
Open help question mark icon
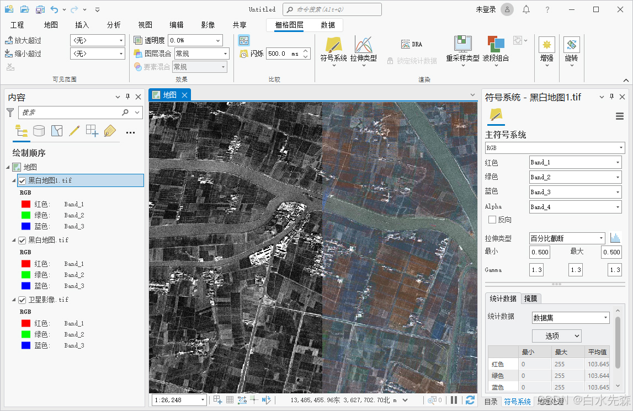point(547,9)
